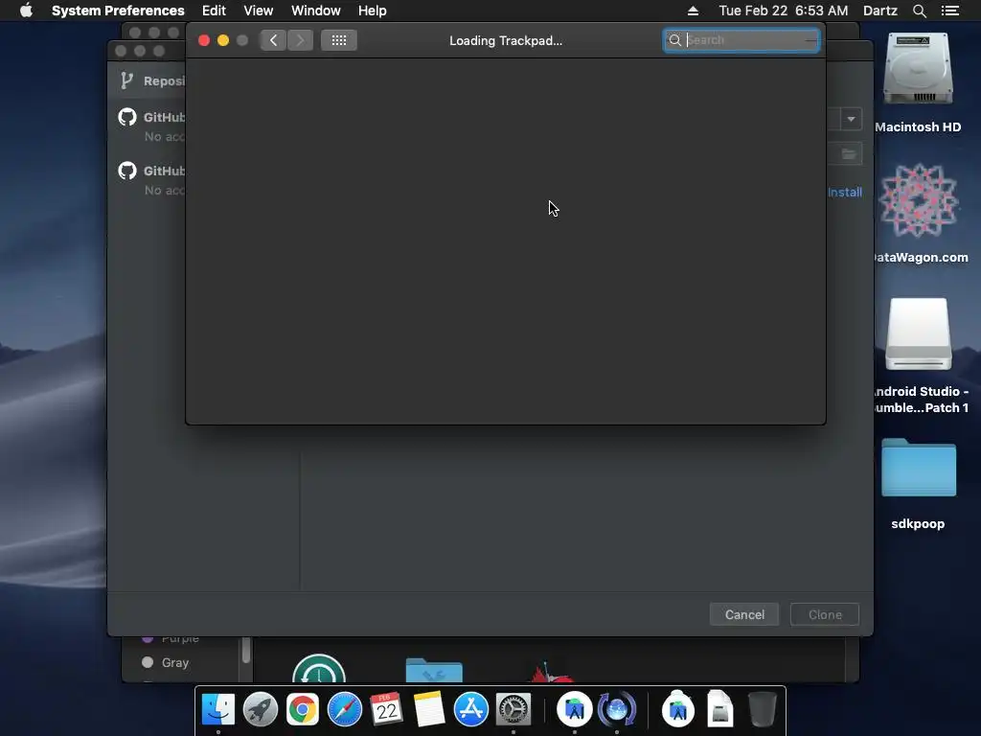Open System Preferences from the Dock

click(513, 710)
